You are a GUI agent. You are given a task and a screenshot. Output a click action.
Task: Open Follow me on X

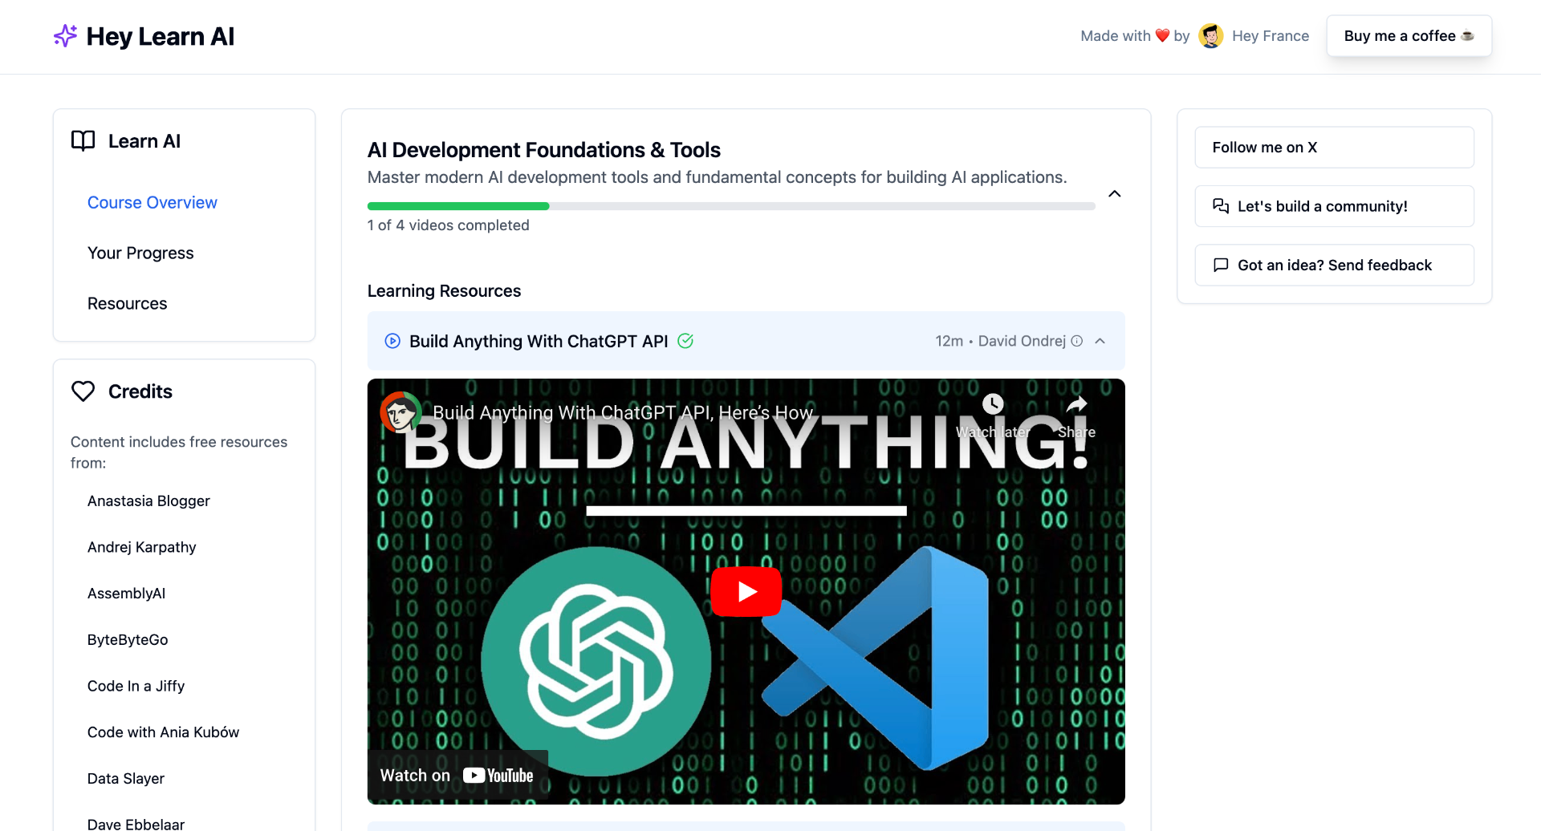click(x=1333, y=147)
